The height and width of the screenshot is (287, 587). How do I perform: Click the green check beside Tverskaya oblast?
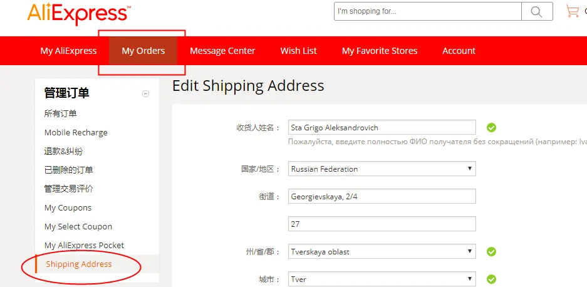492,251
